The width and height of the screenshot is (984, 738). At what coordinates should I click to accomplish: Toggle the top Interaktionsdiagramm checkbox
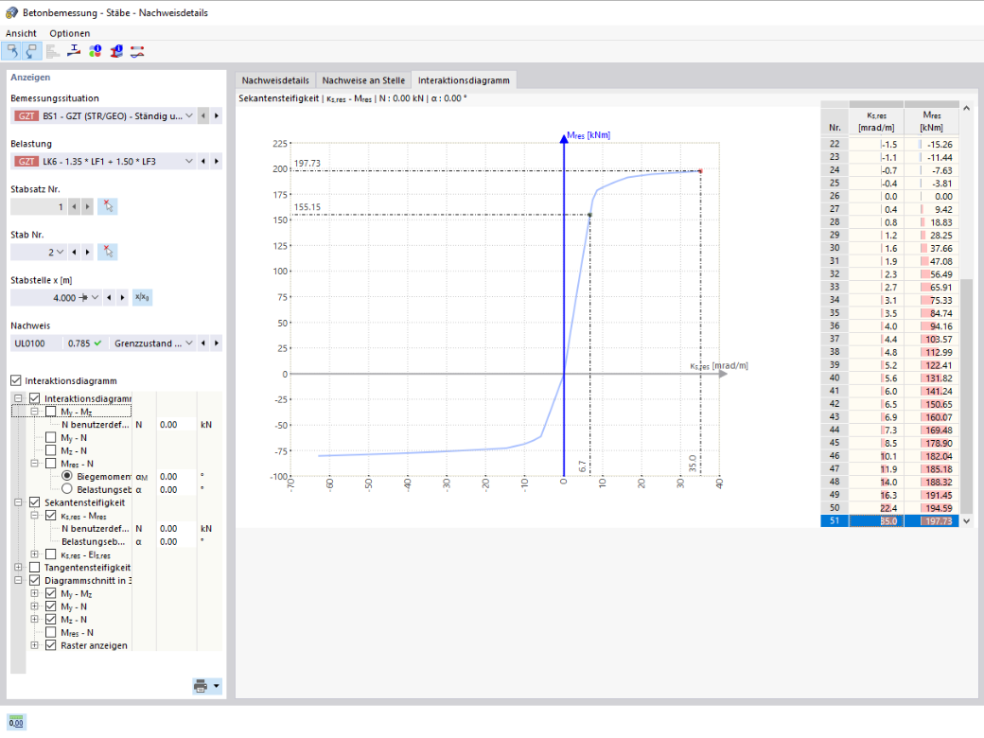tap(16, 381)
